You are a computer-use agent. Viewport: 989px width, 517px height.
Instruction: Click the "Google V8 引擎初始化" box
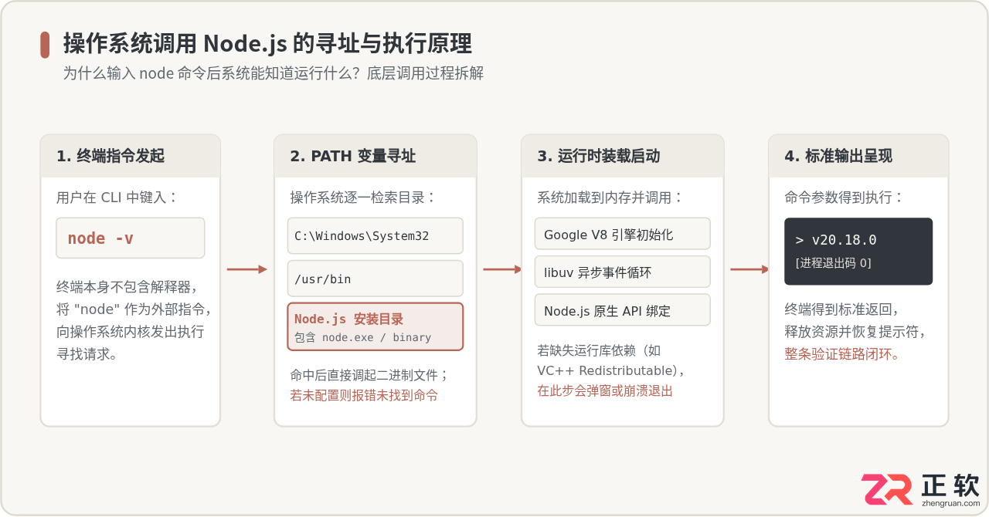tap(623, 234)
